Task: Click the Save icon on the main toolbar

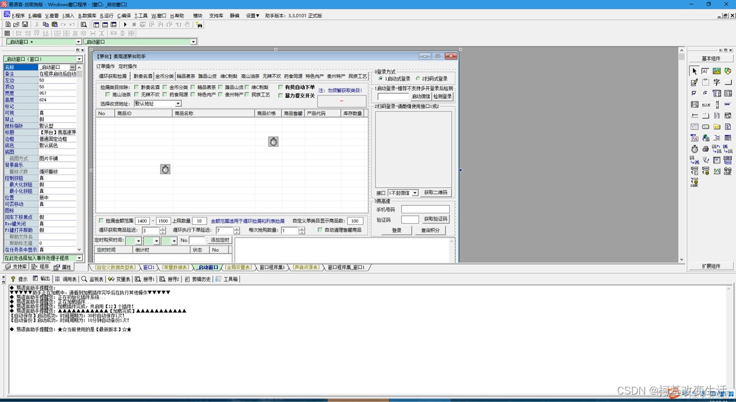Action: pyautogui.click(x=25, y=25)
